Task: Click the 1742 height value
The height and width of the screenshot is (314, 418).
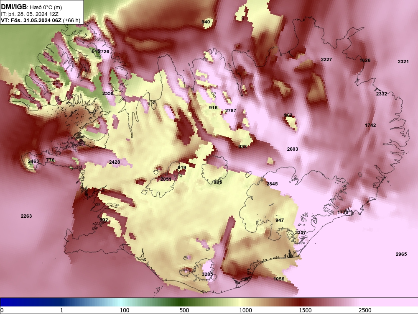Action: (x=370, y=125)
